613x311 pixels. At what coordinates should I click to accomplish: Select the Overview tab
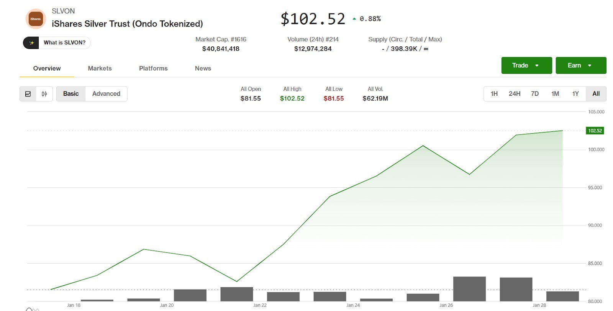(47, 68)
